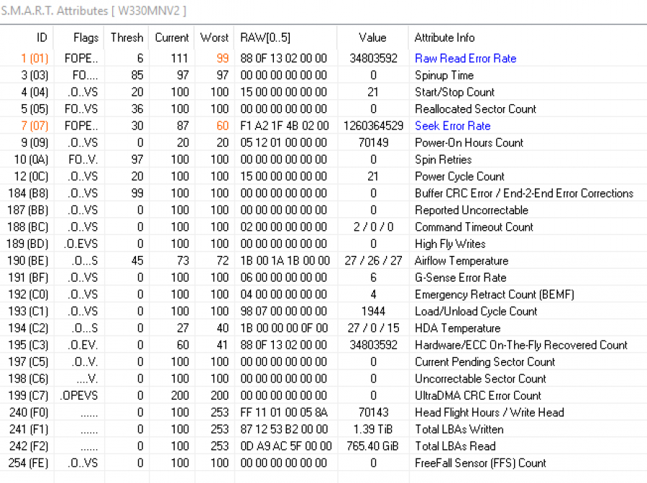Select the Reallocated Sector Count row
Screen dimensions: 647x483
(323, 109)
